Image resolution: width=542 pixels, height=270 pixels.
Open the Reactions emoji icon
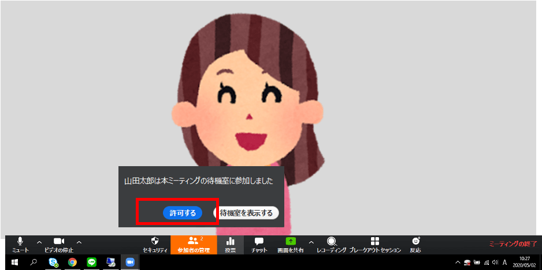415,244
